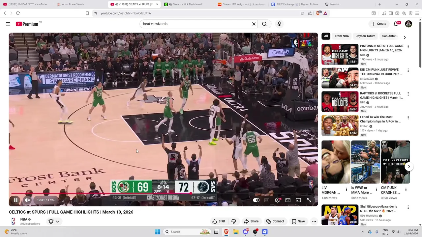Open options for RAPTORS at ROCKETS video
Viewport: 422px width, 237px height.
click(408, 94)
